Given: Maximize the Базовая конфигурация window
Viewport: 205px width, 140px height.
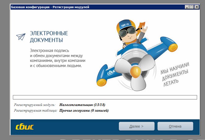Looking at the screenshot, I should click(x=192, y=7).
